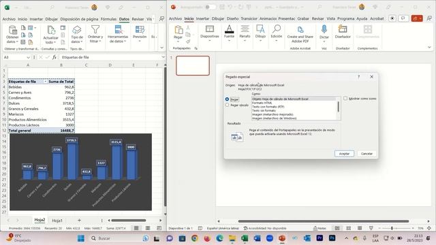Open Obtener datos in the Excel ribbon
Screen dimensions: 436x245
pyautogui.click(x=12, y=34)
